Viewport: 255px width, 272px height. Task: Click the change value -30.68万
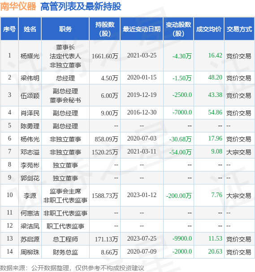tap(180, 139)
